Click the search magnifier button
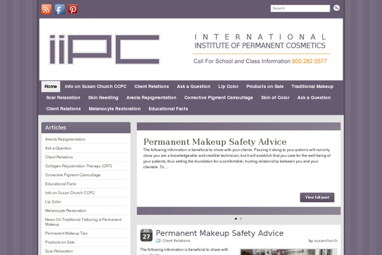The width and height of the screenshot is (382, 255). coord(336,8)
